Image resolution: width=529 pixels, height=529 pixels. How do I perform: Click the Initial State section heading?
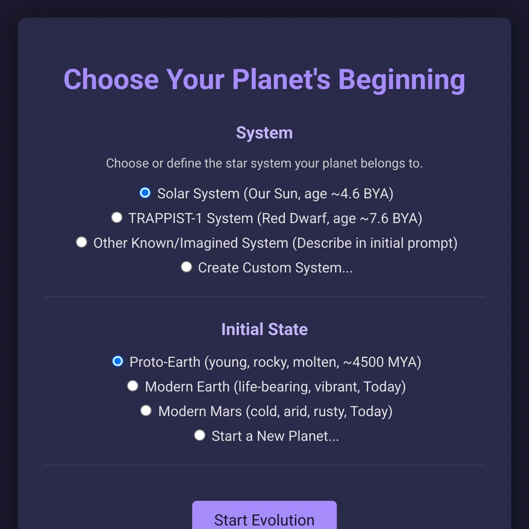(x=264, y=329)
